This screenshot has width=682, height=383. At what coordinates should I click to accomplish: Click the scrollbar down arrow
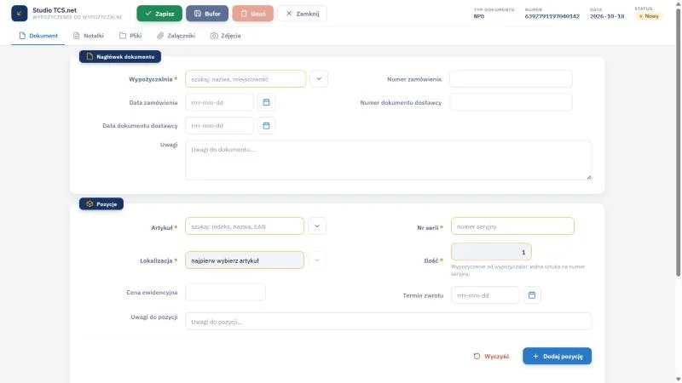tap(678, 379)
